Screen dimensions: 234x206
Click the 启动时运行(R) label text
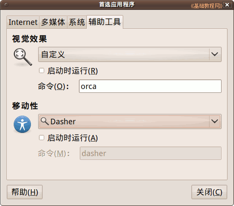tap(73, 71)
